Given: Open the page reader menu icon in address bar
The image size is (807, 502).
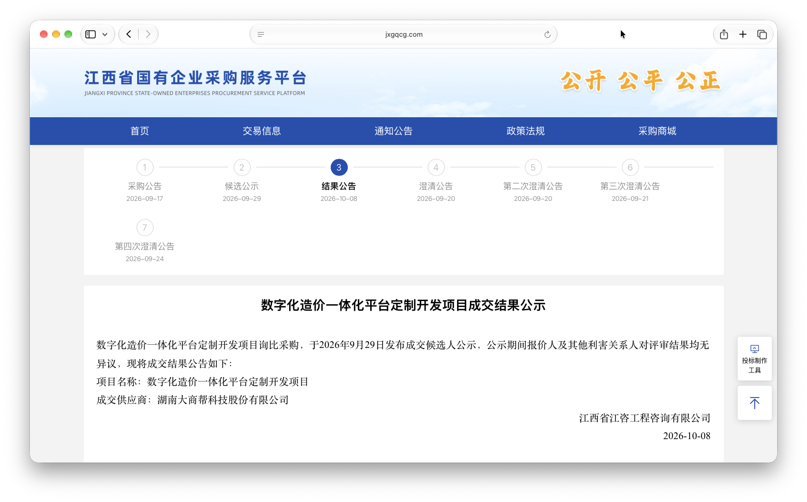Looking at the screenshot, I should 261,34.
